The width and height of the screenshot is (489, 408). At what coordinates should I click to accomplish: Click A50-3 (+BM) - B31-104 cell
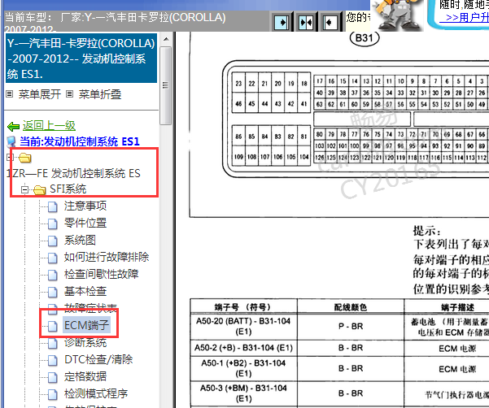(243, 393)
